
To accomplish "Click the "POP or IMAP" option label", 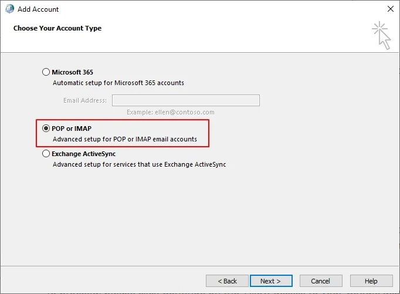I will pyautogui.click(x=72, y=129).
